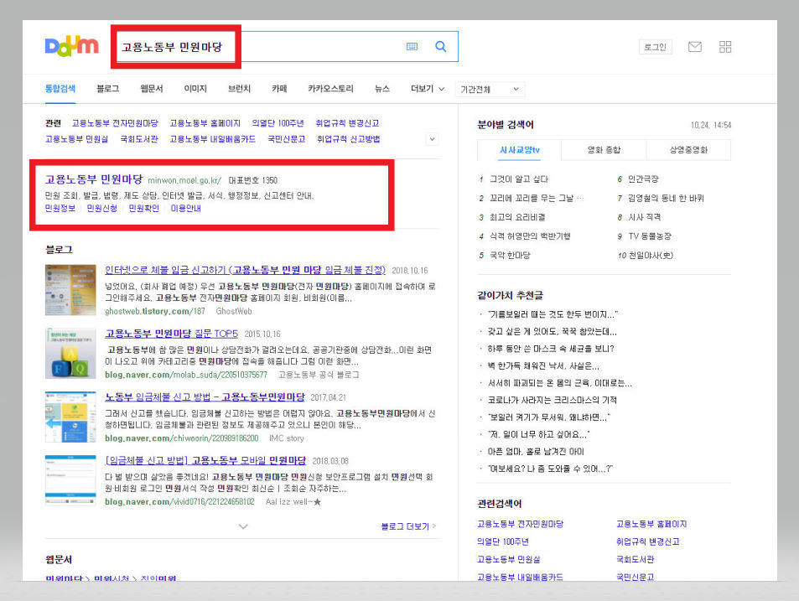The image size is (799, 601).
Task: Select the 상영중영화 tab
Action: [x=688, y=150]
